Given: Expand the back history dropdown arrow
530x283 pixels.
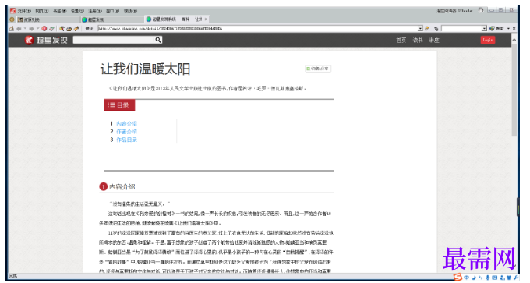Looking at the screenshot, I should tap(25, 29).
